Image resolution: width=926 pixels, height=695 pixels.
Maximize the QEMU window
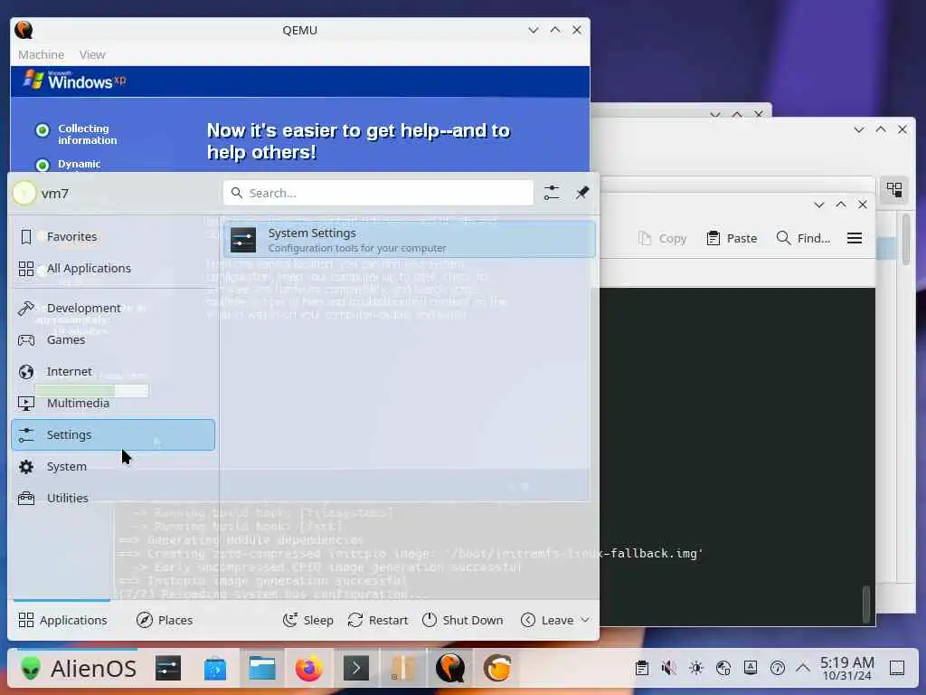click(555, 30)
